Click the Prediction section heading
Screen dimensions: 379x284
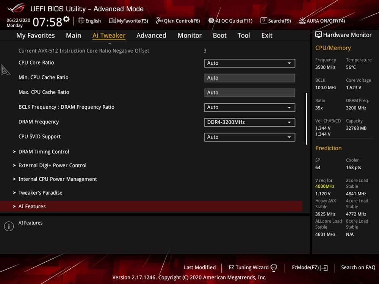pyautogui.click(x=328, y=148)
